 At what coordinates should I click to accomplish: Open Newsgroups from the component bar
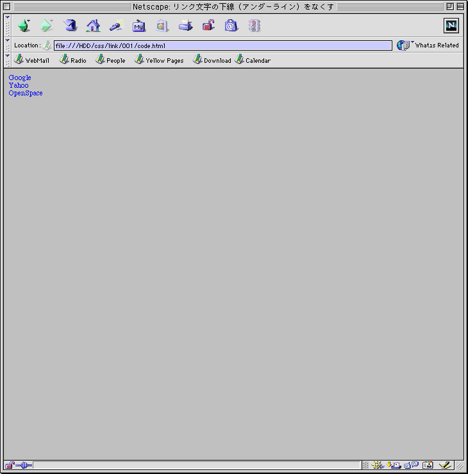411,465
